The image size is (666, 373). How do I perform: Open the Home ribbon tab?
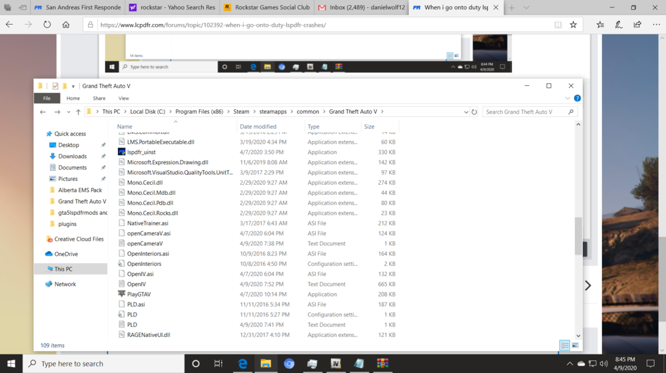[x=73, y=98]
